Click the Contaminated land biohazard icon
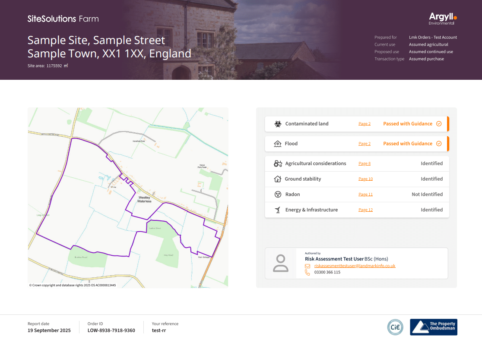 278,124
